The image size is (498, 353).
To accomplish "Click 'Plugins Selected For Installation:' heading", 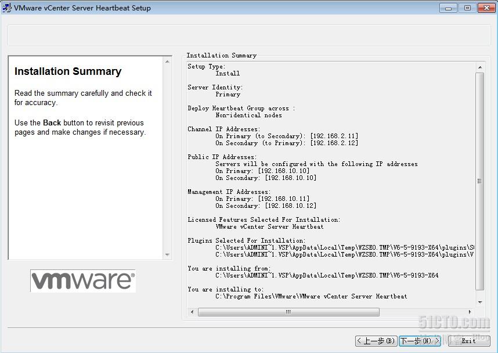I will coord(247,241).
